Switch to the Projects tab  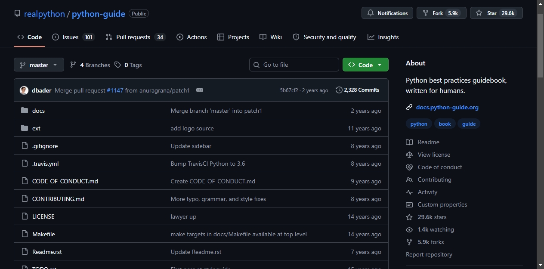[x=233, y=37]
